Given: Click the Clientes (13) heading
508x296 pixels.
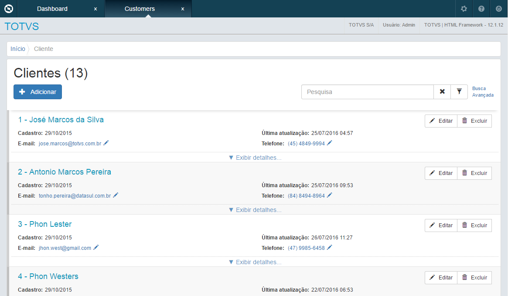Looking at the screenshot, I should (x=51, y=73).
